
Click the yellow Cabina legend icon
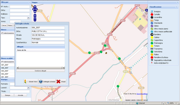(152, 37)
